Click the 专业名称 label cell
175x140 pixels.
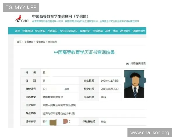click(31, 113)
